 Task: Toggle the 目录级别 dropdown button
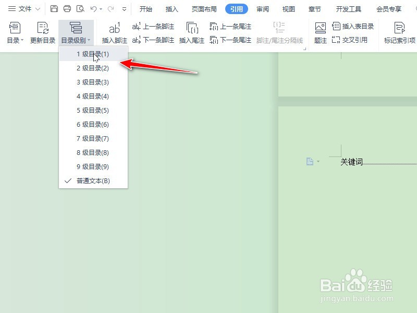tap(76, 33)
